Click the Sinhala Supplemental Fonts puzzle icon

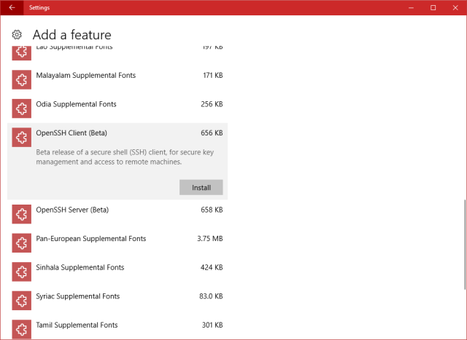pyautogui.click(x=21, y=272)
